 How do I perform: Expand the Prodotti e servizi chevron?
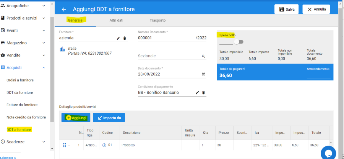point(44,18)
